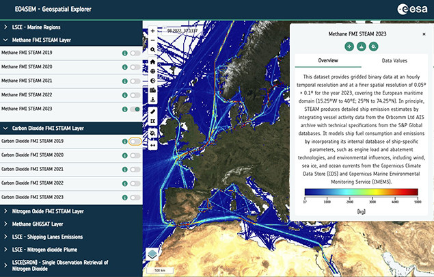
Task: Switch to the Data Values tab
Action: pyautogui.click(x=394, y=61)
